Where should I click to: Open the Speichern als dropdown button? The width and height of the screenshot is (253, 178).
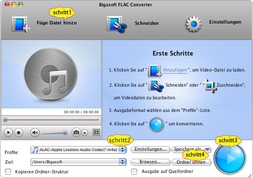191,149
